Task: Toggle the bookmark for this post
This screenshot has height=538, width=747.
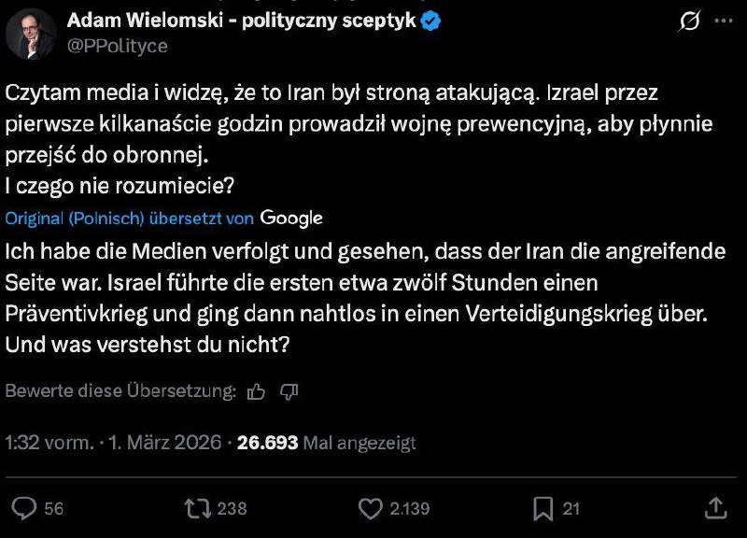Action: coord(543,507)
